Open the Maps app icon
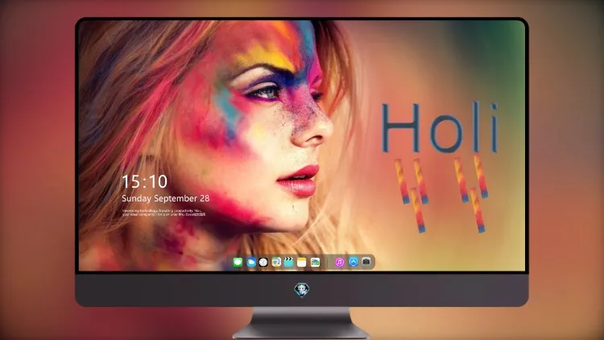This screenshot has width=604, height=340. [x=276, y=263]
